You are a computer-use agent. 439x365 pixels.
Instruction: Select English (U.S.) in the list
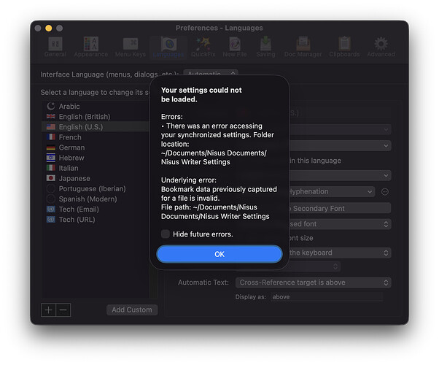(96, 127)
